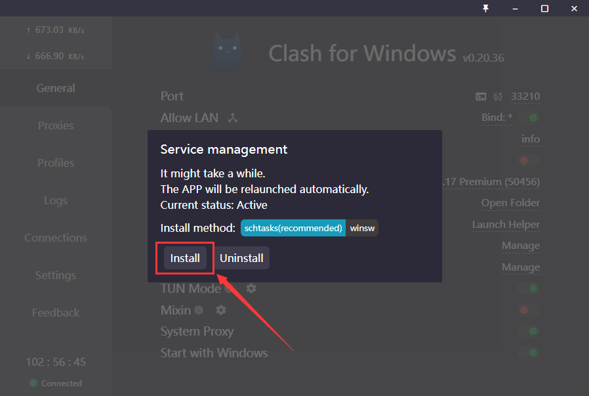This screenshot has width=589, height=396.
Task: Click the port number 33210
Action: 525,97
